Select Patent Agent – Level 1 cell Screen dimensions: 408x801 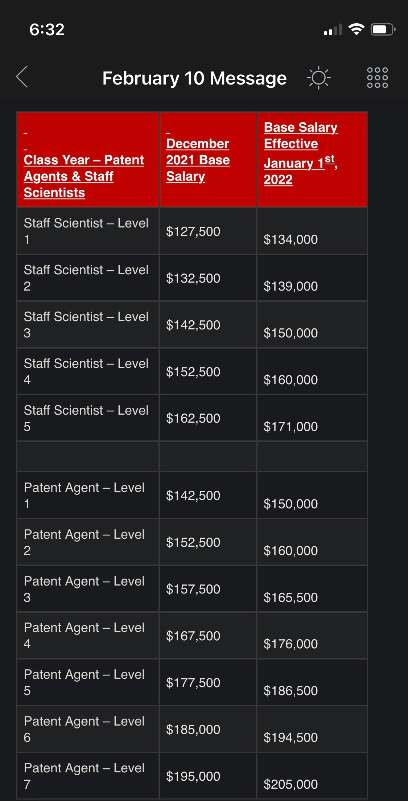point(88,495)
